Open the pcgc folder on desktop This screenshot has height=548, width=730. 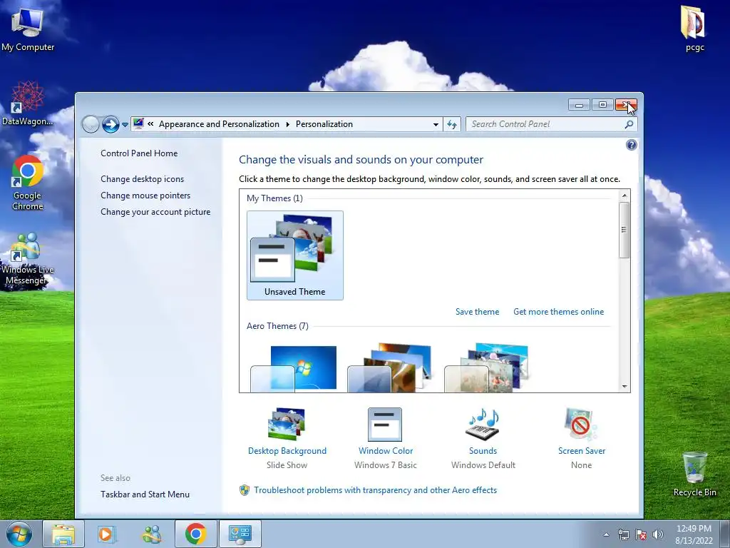point(694,28)
